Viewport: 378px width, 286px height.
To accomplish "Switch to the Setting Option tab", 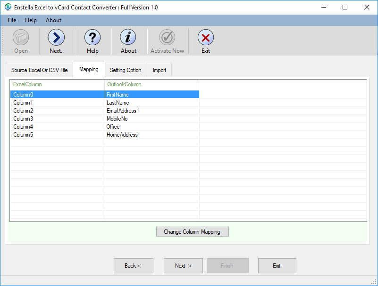I will tap(126, 70).
